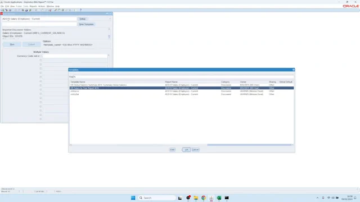Screen dimensions: 360x202
Task: Open the Help menu
Action: 57,6
